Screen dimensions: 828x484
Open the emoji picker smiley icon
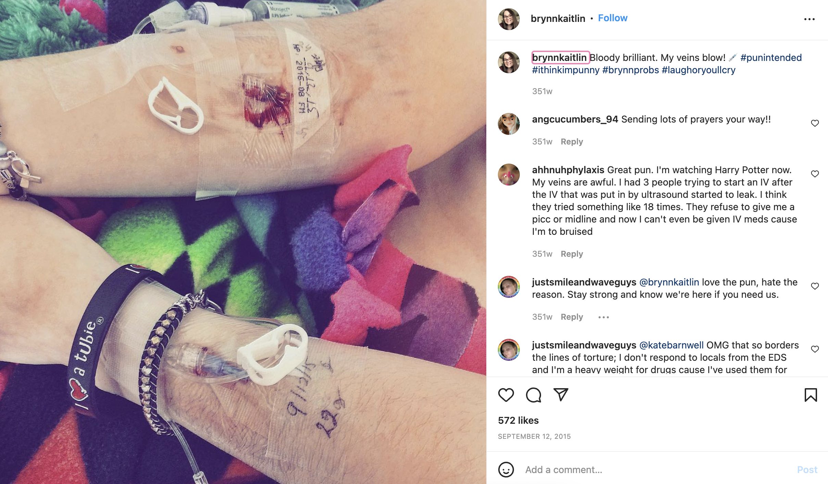[x=506, y=469]
